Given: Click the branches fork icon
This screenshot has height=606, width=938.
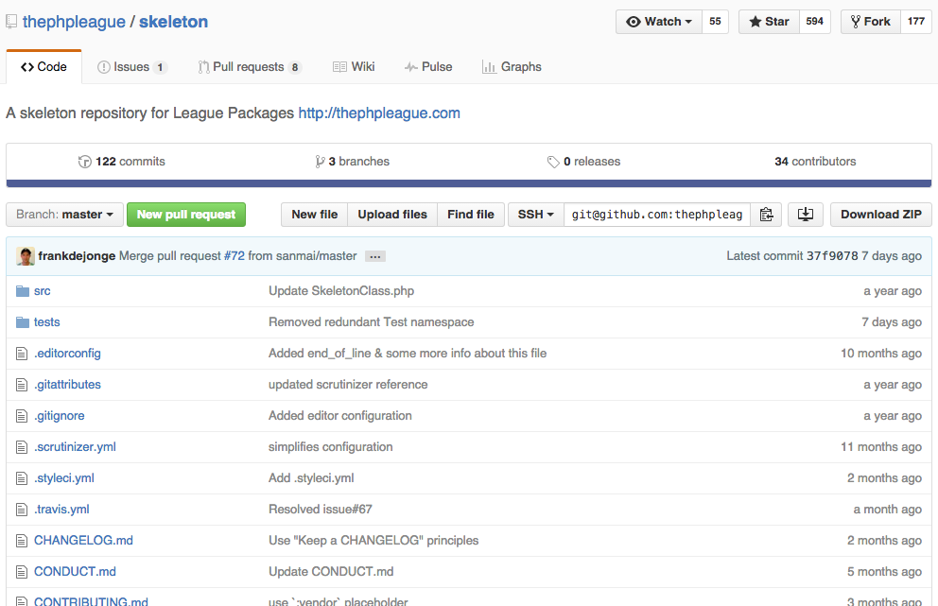Looking at the screenshot, I should point(320,162).
